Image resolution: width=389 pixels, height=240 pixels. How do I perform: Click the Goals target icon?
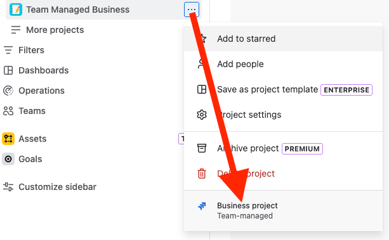[x=8, y=159]
